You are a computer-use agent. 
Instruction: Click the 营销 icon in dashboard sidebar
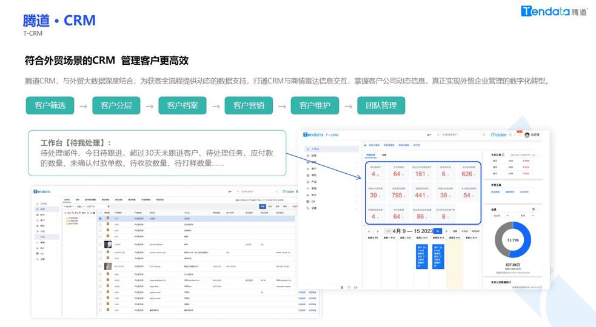click(308, 188)
